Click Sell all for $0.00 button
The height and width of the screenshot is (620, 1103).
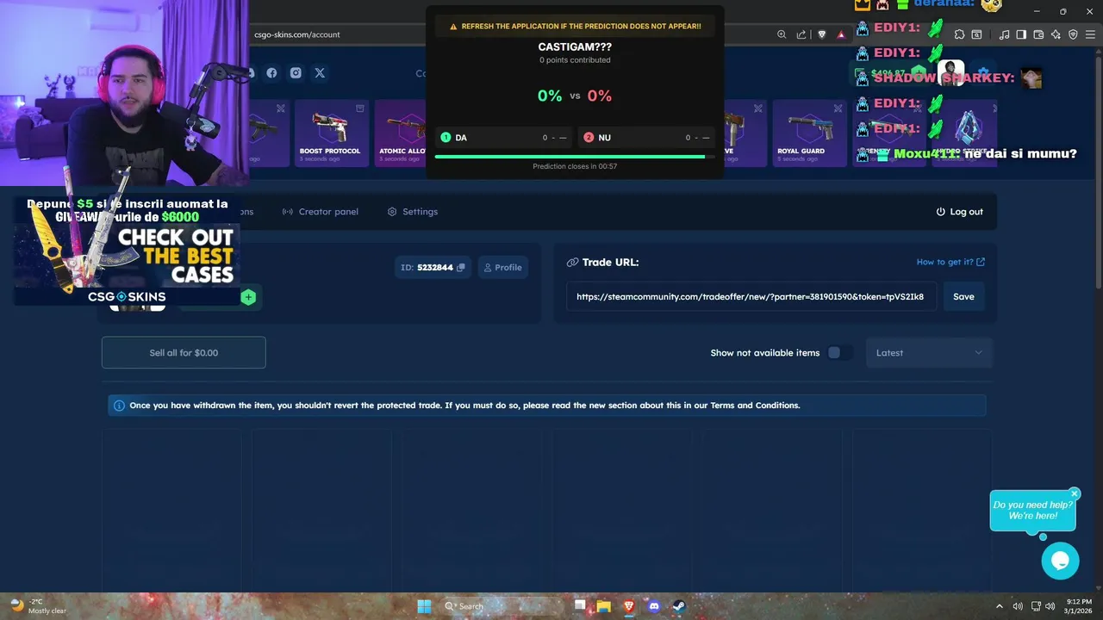coord(184,353)
